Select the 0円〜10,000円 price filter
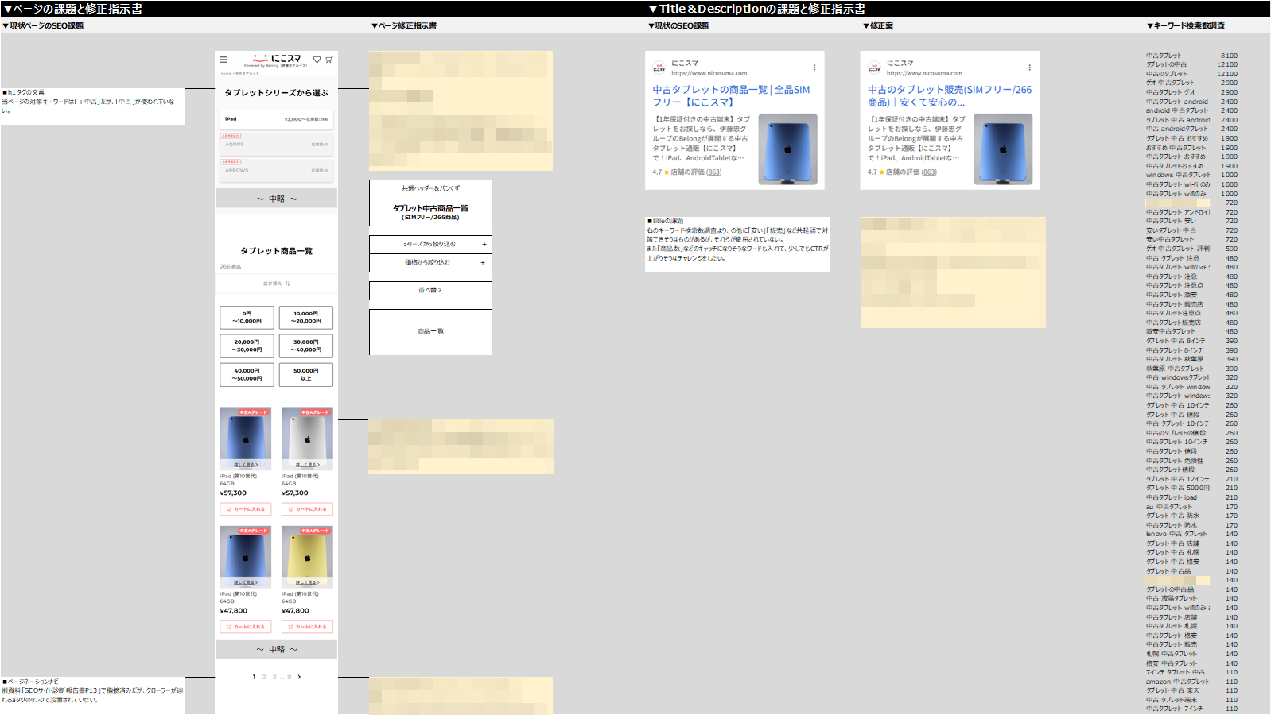Viewport: 1271px width, 715px height. coord(247,318)
